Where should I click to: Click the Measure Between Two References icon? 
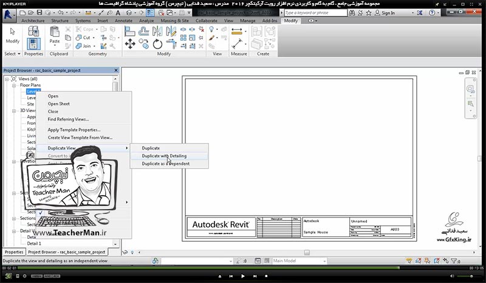click(236, 32)
